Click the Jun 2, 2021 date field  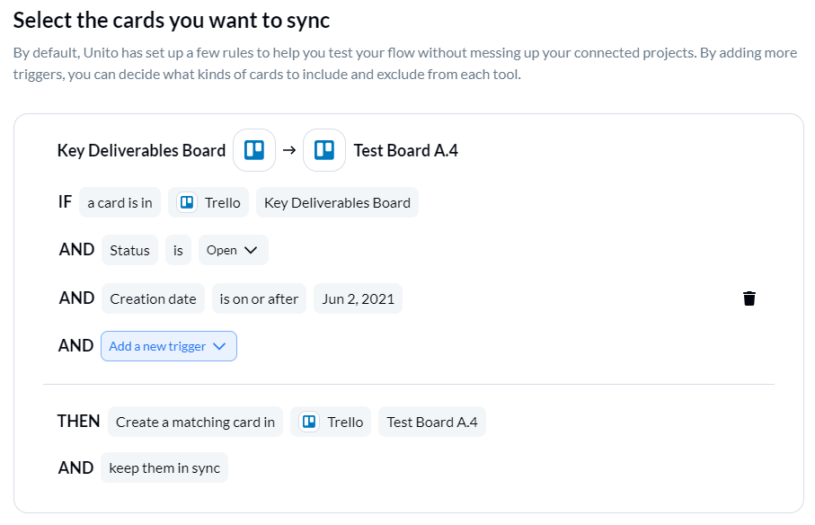coord(359,298)
